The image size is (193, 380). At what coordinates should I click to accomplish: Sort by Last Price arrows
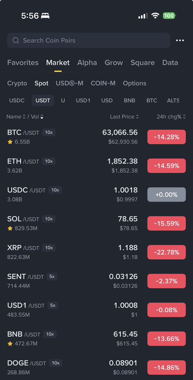(137, 117)
